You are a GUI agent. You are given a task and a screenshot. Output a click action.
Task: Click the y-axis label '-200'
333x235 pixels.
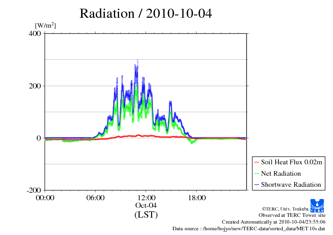34,190
